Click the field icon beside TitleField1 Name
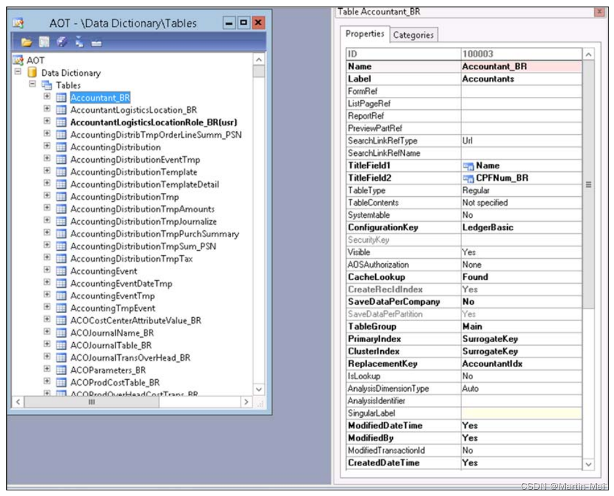The height and width of the screenshot is (496, 614). pyautogui.click(x=468, y=166)
